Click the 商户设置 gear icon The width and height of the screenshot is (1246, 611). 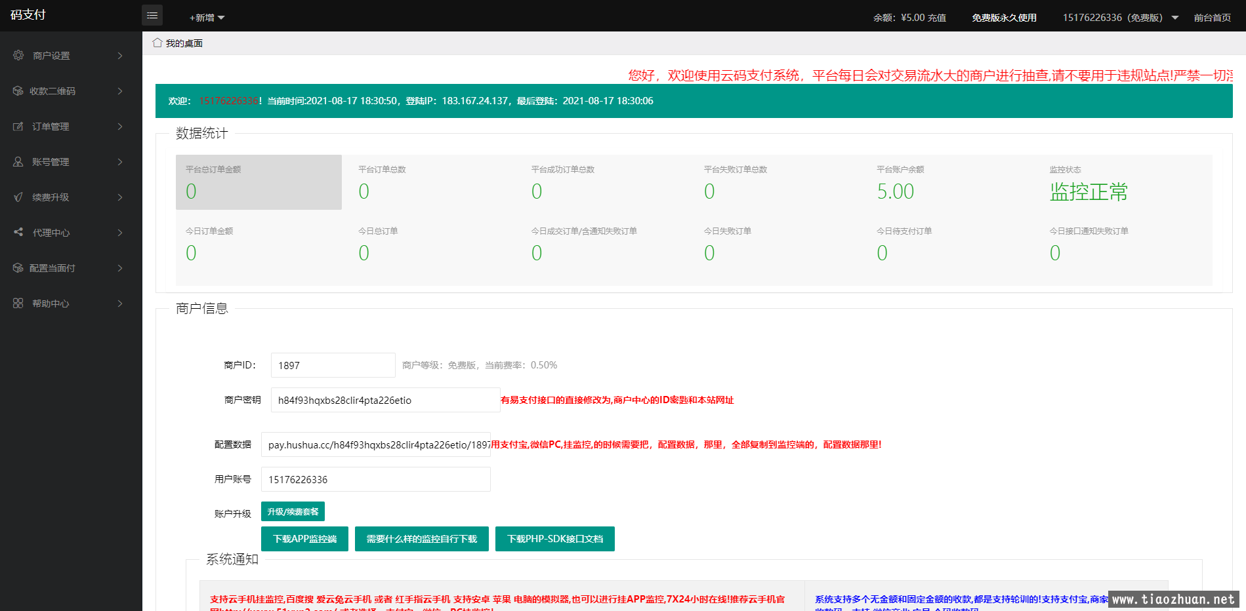[x=18, y=55]
